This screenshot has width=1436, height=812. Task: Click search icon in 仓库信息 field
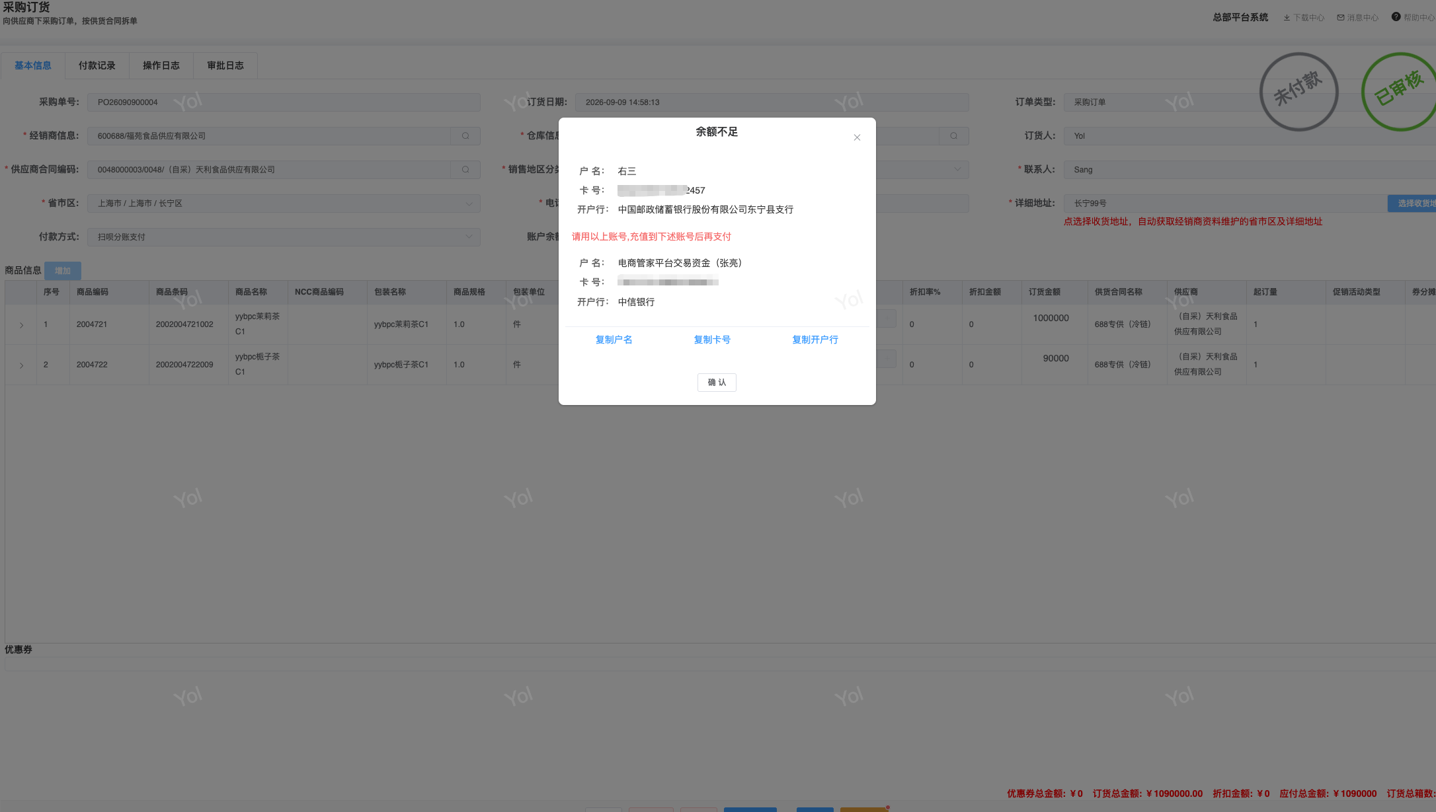point(953,136)
